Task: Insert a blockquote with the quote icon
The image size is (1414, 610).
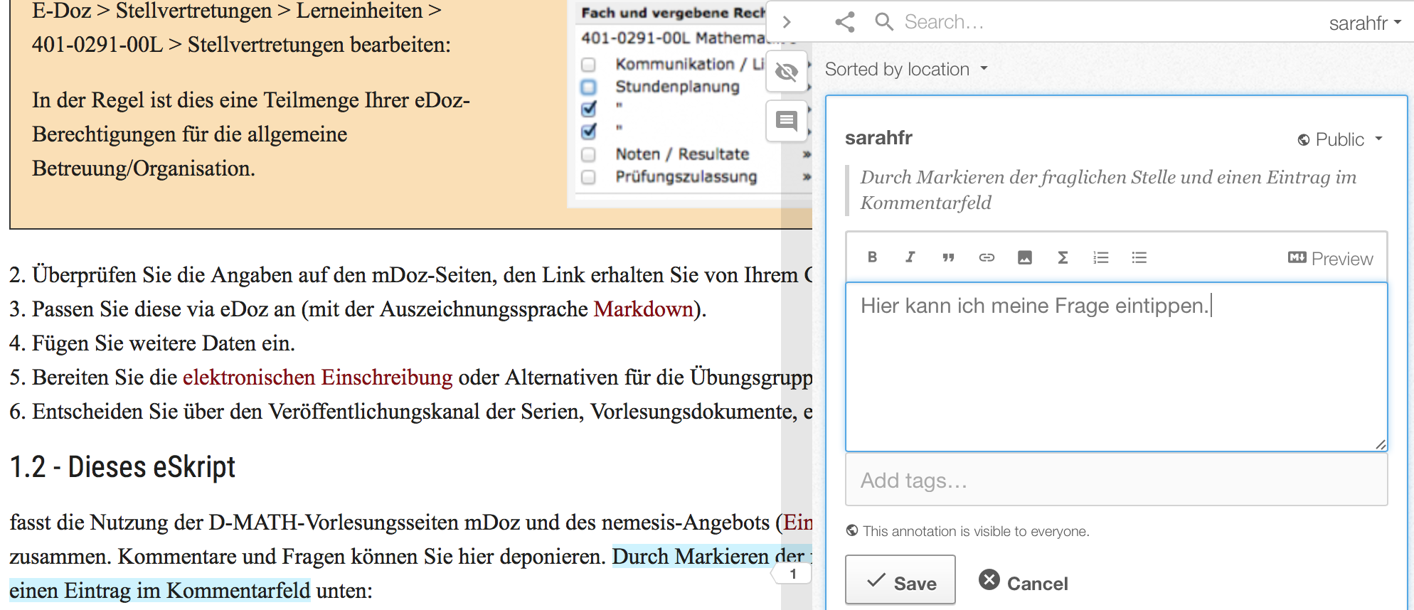Action: (948, 257)
